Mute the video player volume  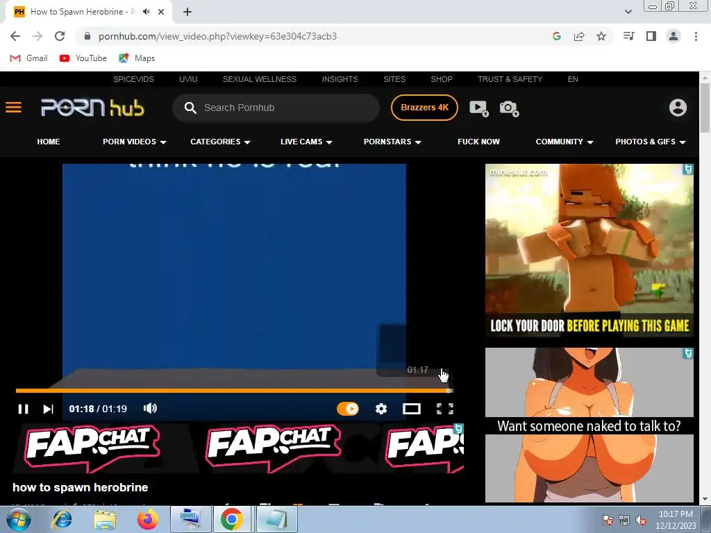[150, 408]
